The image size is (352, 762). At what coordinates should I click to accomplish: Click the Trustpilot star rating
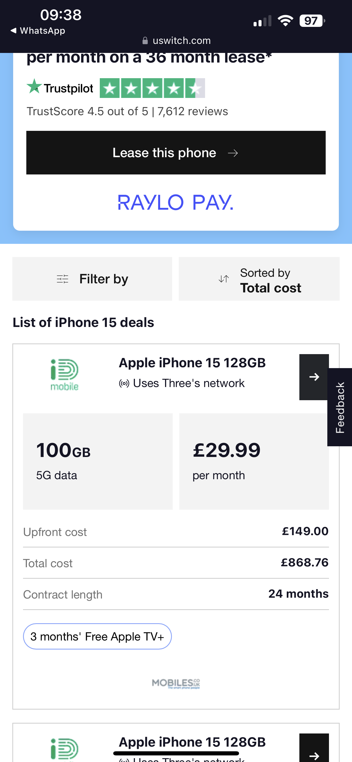click(x=152, y=88)
